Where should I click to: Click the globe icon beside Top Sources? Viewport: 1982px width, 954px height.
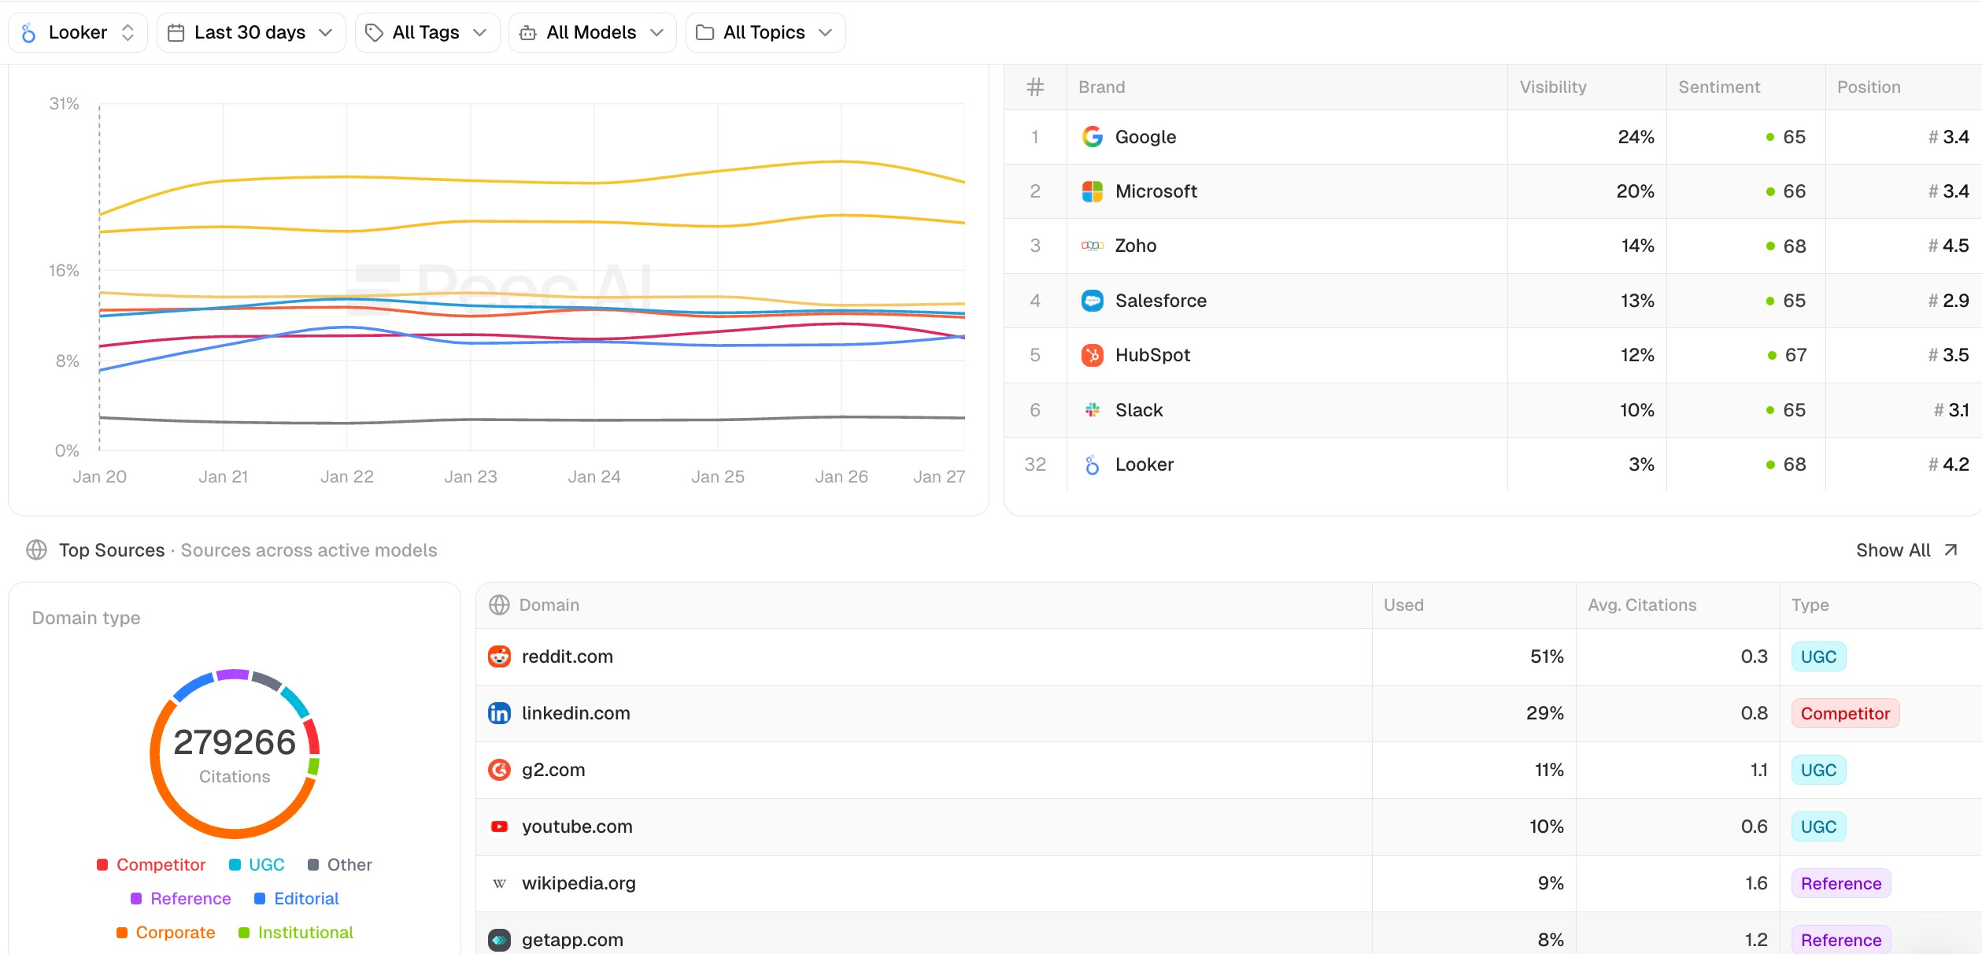point(36,550)
